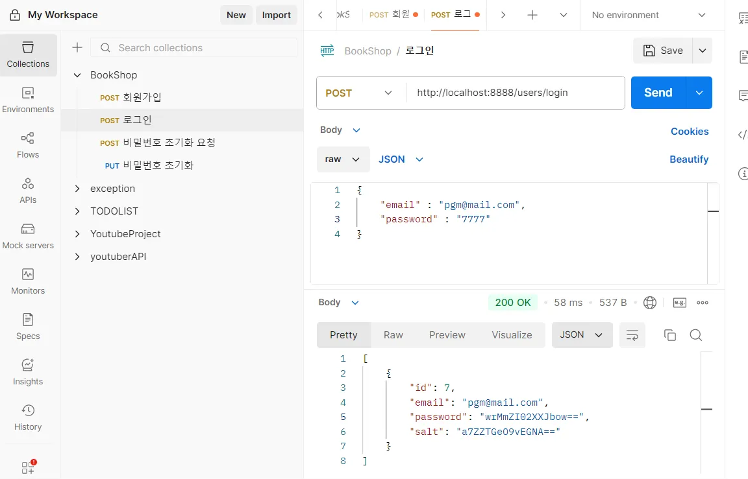Image resolution: width=748 pixels, height=479 pixels.
Task: Switch to the Visualize response tab
Action: 512,335
